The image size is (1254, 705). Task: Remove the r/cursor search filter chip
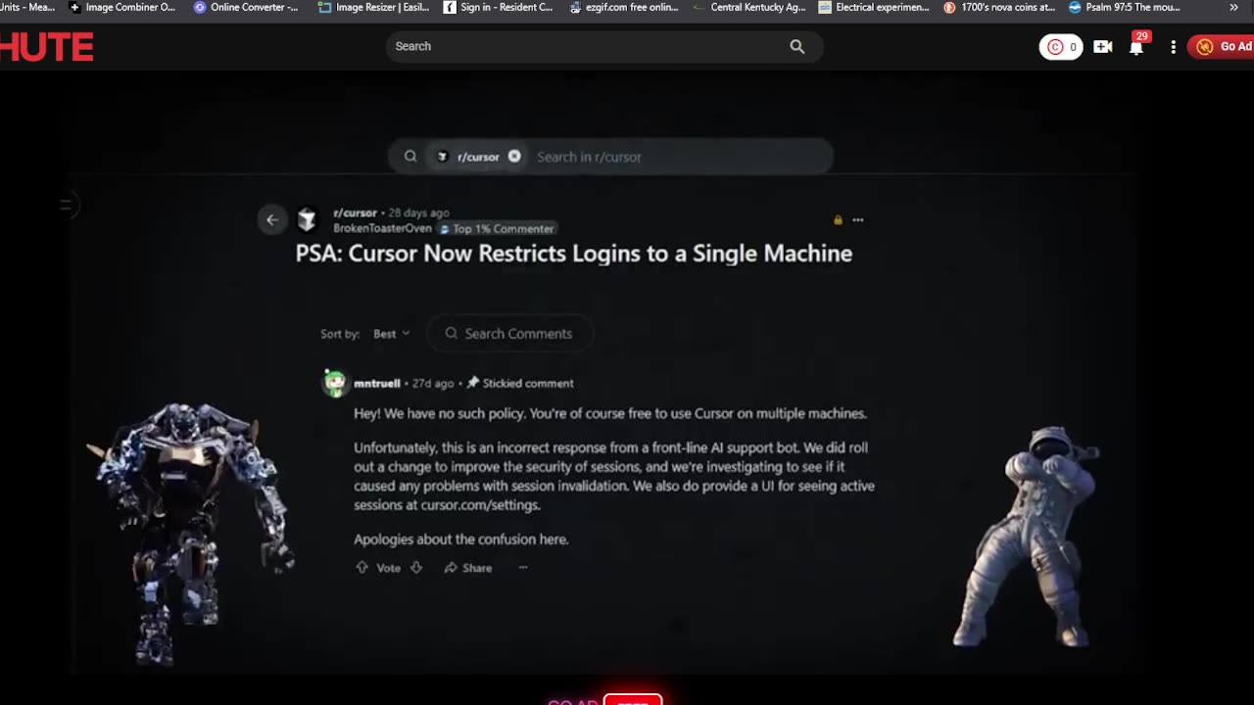tap(514, 157)
